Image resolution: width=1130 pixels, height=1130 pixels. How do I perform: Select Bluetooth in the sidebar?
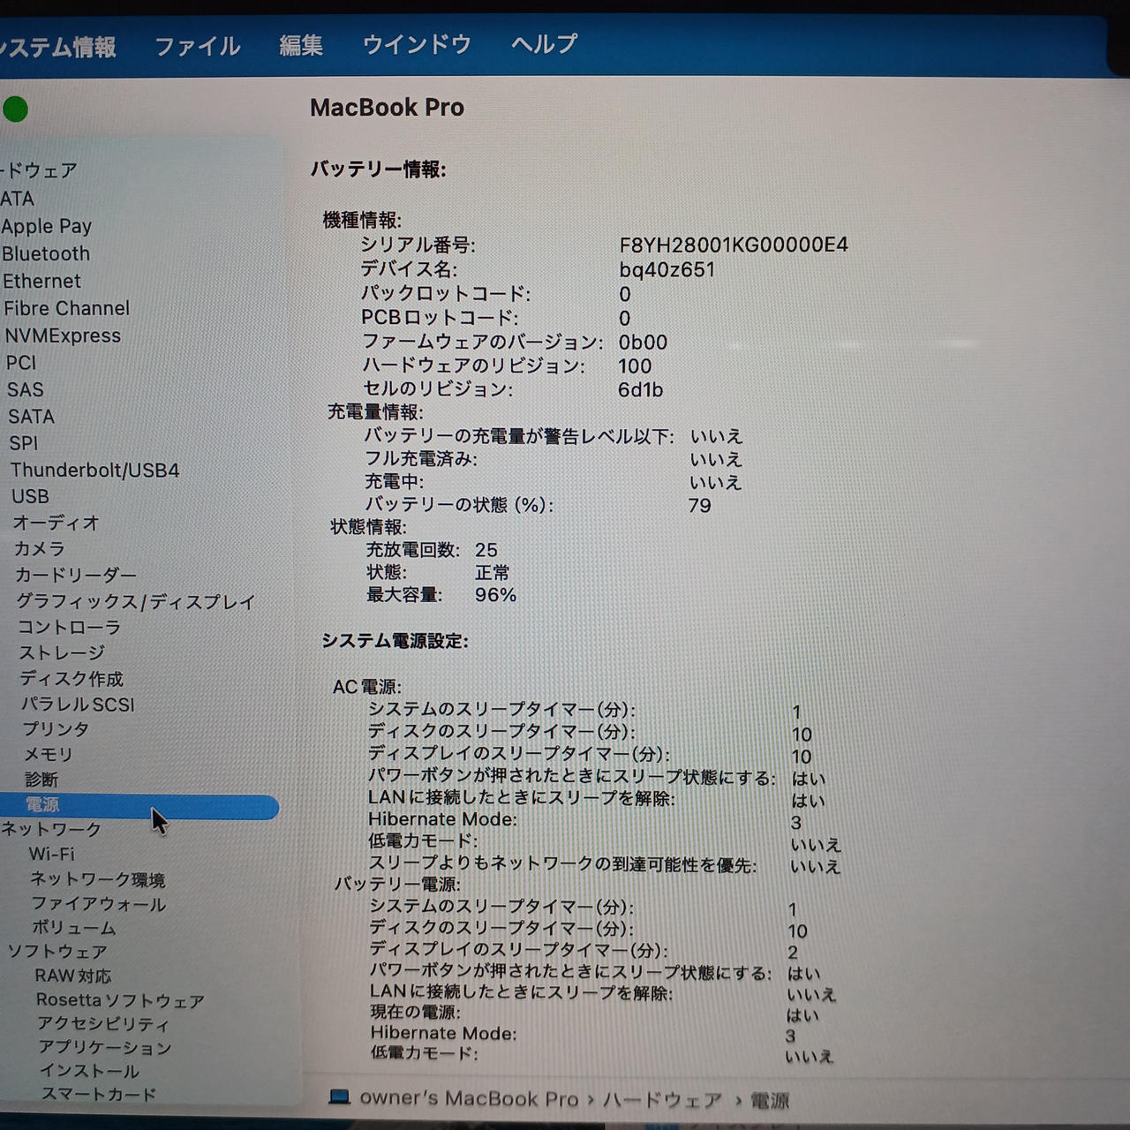click(46, 254)
